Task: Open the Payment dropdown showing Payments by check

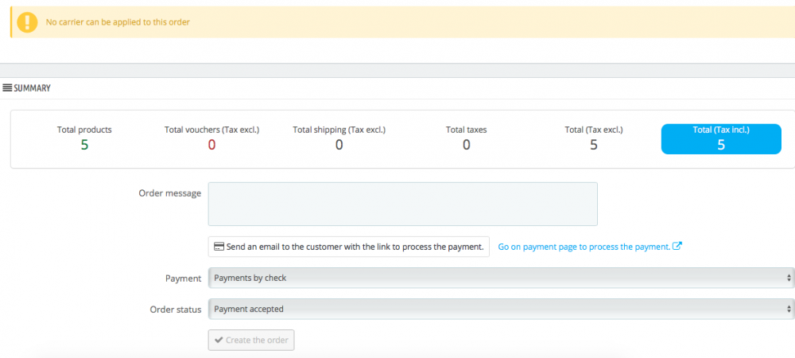Action: tap(501, 278)
